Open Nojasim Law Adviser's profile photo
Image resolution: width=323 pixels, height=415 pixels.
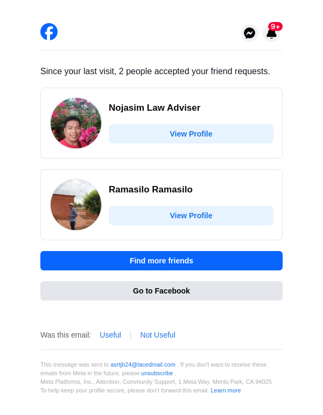[76, 123]
